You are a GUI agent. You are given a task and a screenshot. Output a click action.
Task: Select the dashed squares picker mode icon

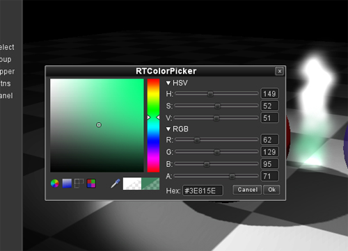[x=79, y=184]
